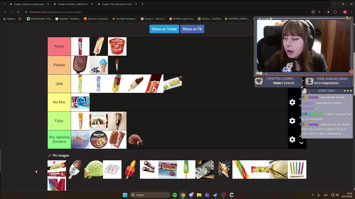The height and width of the screenshot is (199, 355).
Task: Click Share on Twitter button
Action: click(164, 29)
